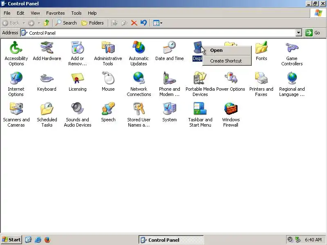Image resolution: width=327 pixels, height=245 pixels.
Task: Launch Firefox from Quick Launch
Action: coord(47,240)
